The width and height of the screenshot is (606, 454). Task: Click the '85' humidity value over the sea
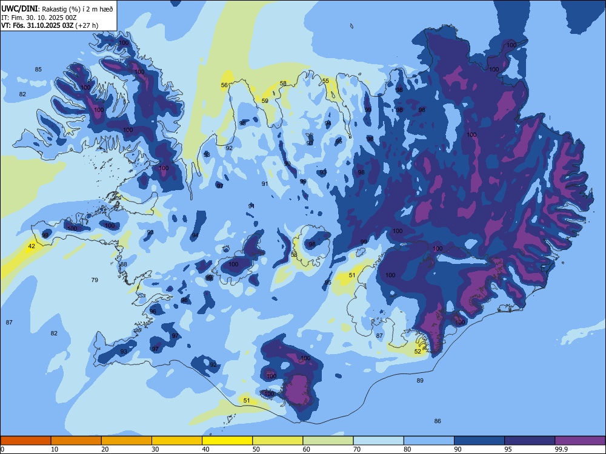coord(38,70)
